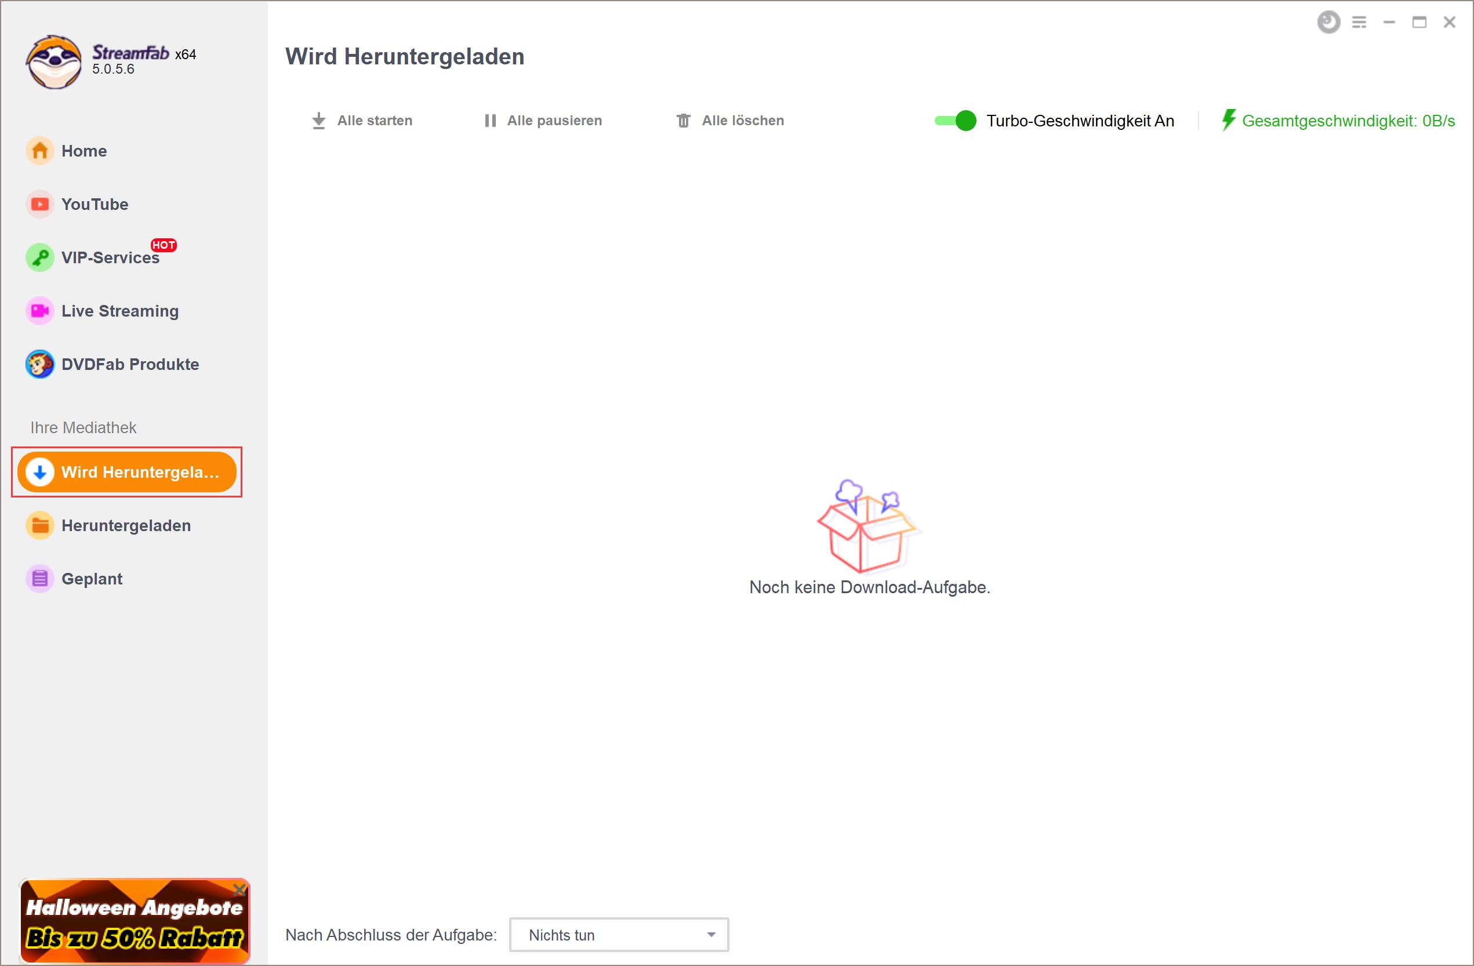Open the Home section
The image size is (1474, 966).
click(x=85, y=151)
